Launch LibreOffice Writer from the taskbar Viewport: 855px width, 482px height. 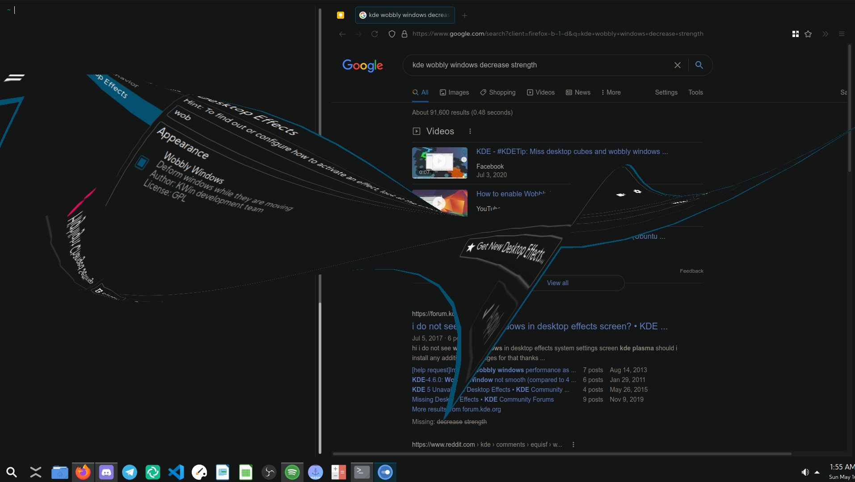pos(223,472)
